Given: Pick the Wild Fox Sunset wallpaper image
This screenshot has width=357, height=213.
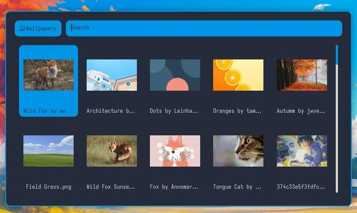Looking at the screenshot, I should point(112,151).
